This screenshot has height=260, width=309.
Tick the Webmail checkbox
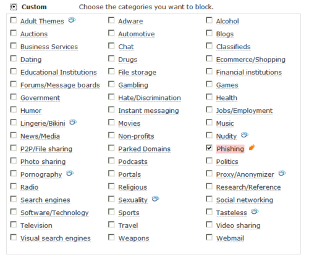[209, 237]
